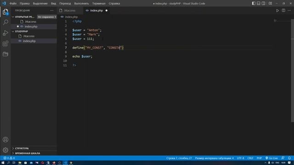Click the language ENG tray indicator
The width and height of the screenshot is (294, 165).
[x=277, y=163]
